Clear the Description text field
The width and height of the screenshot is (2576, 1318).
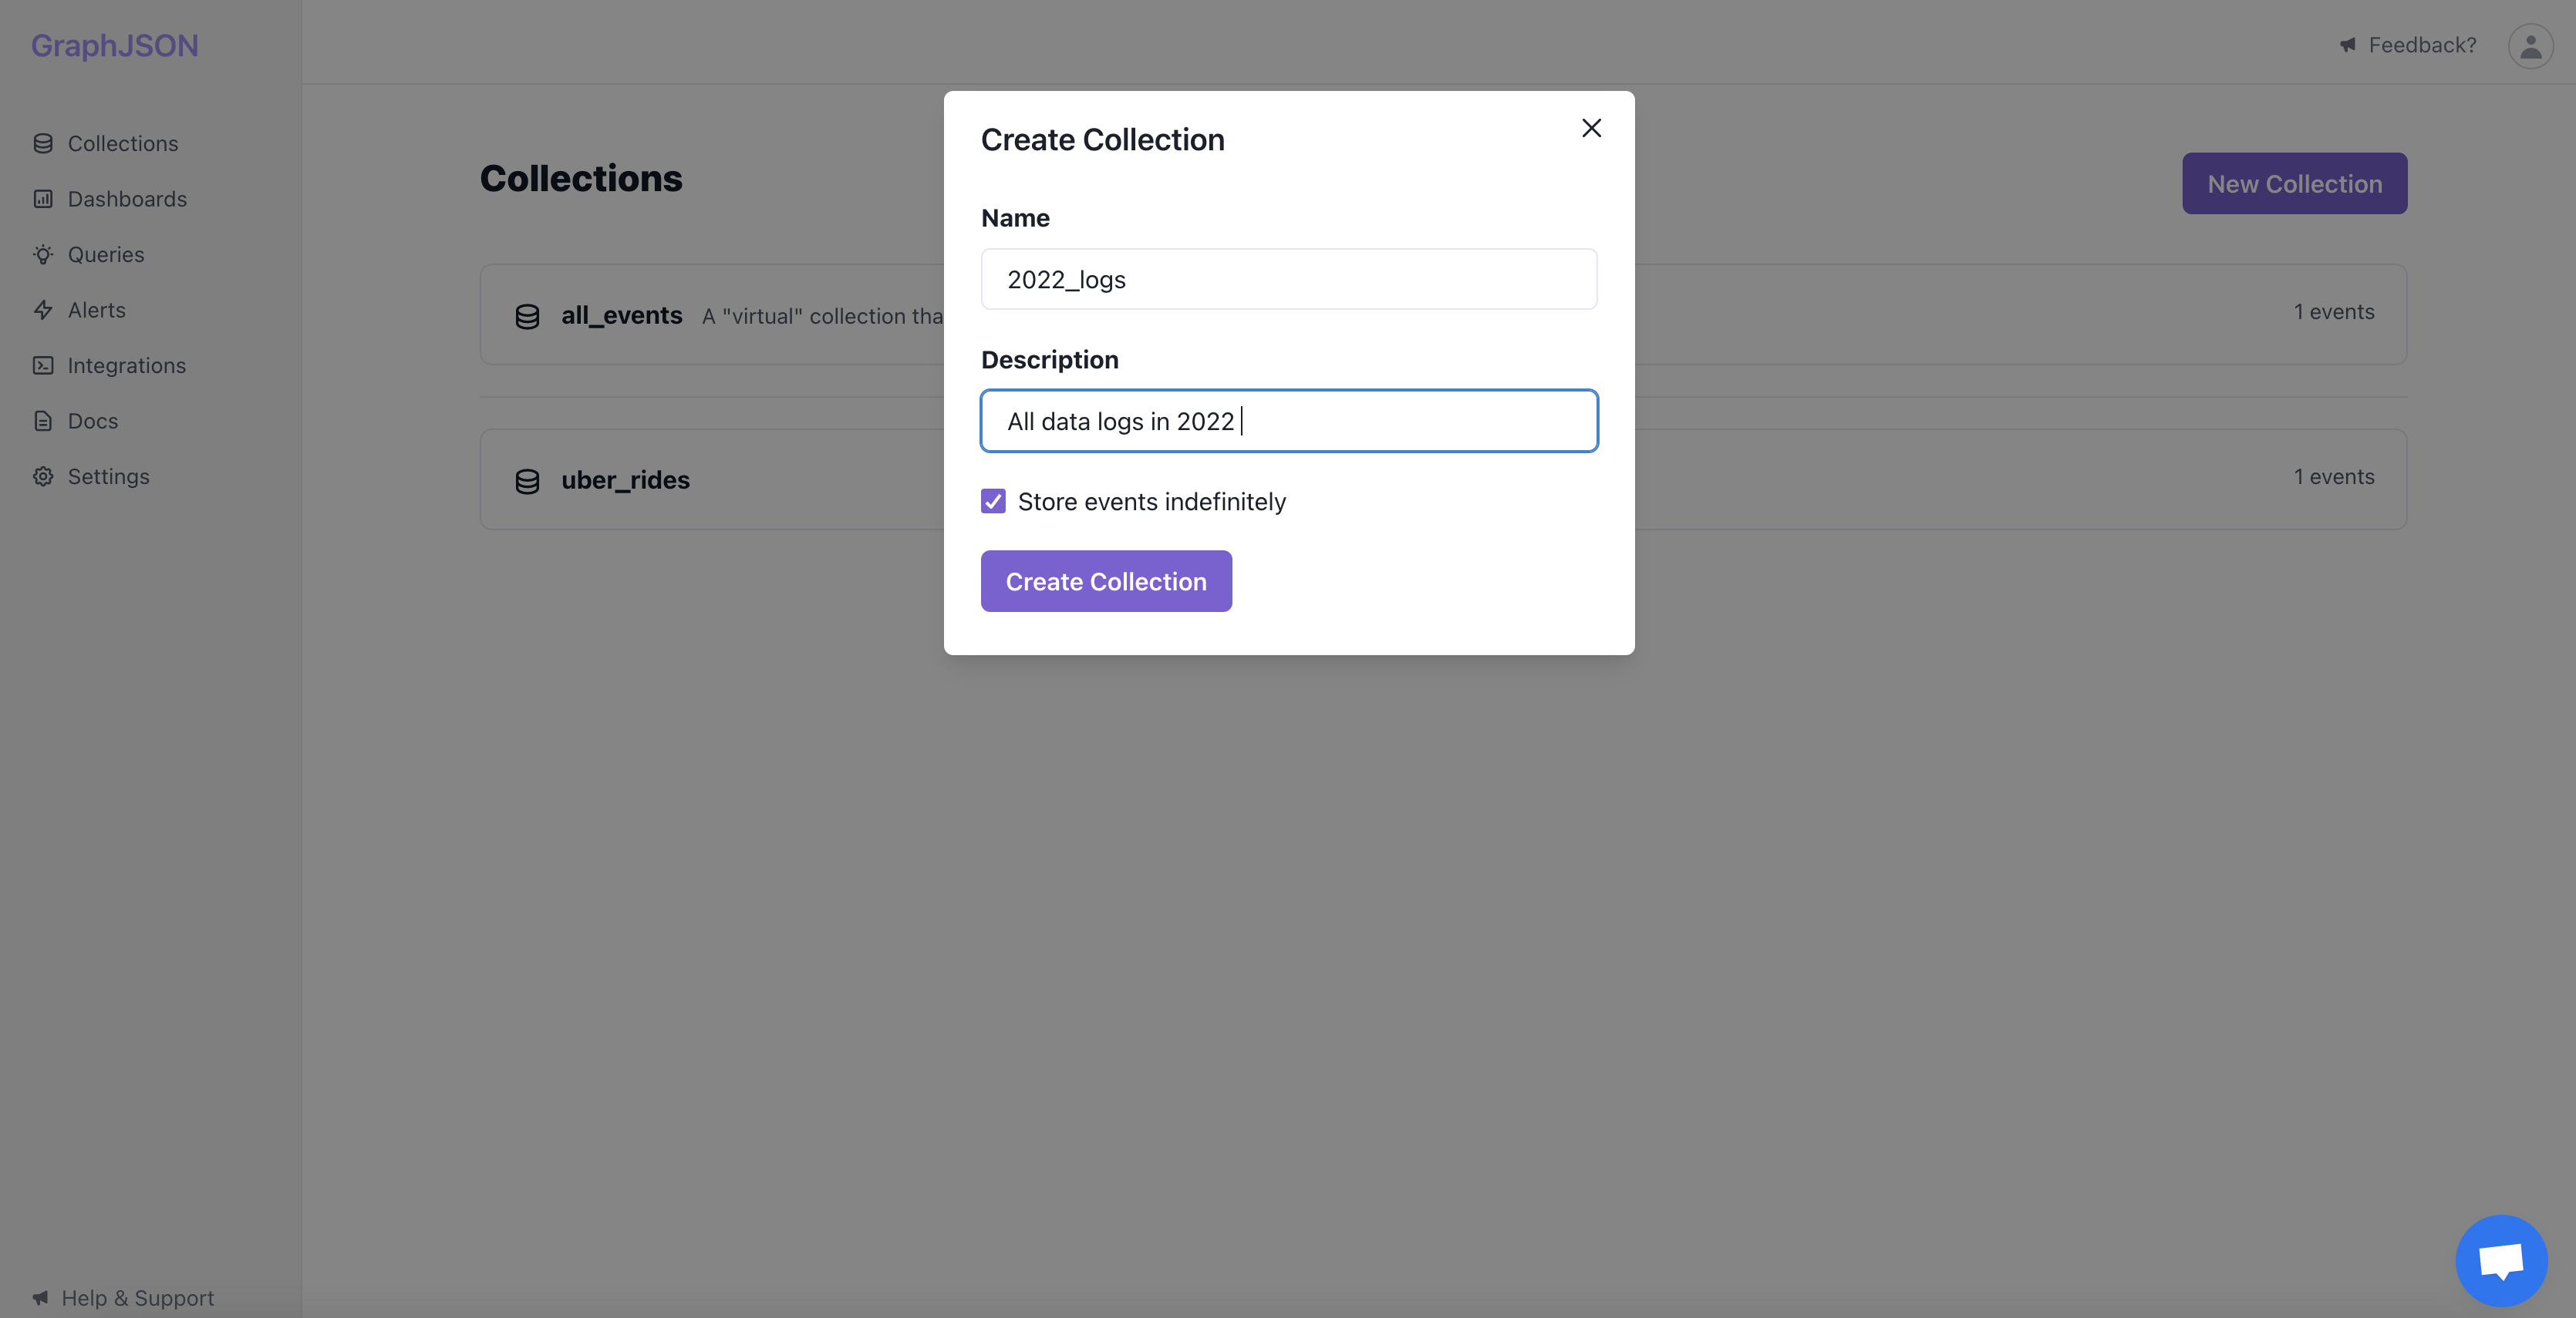1288,420
